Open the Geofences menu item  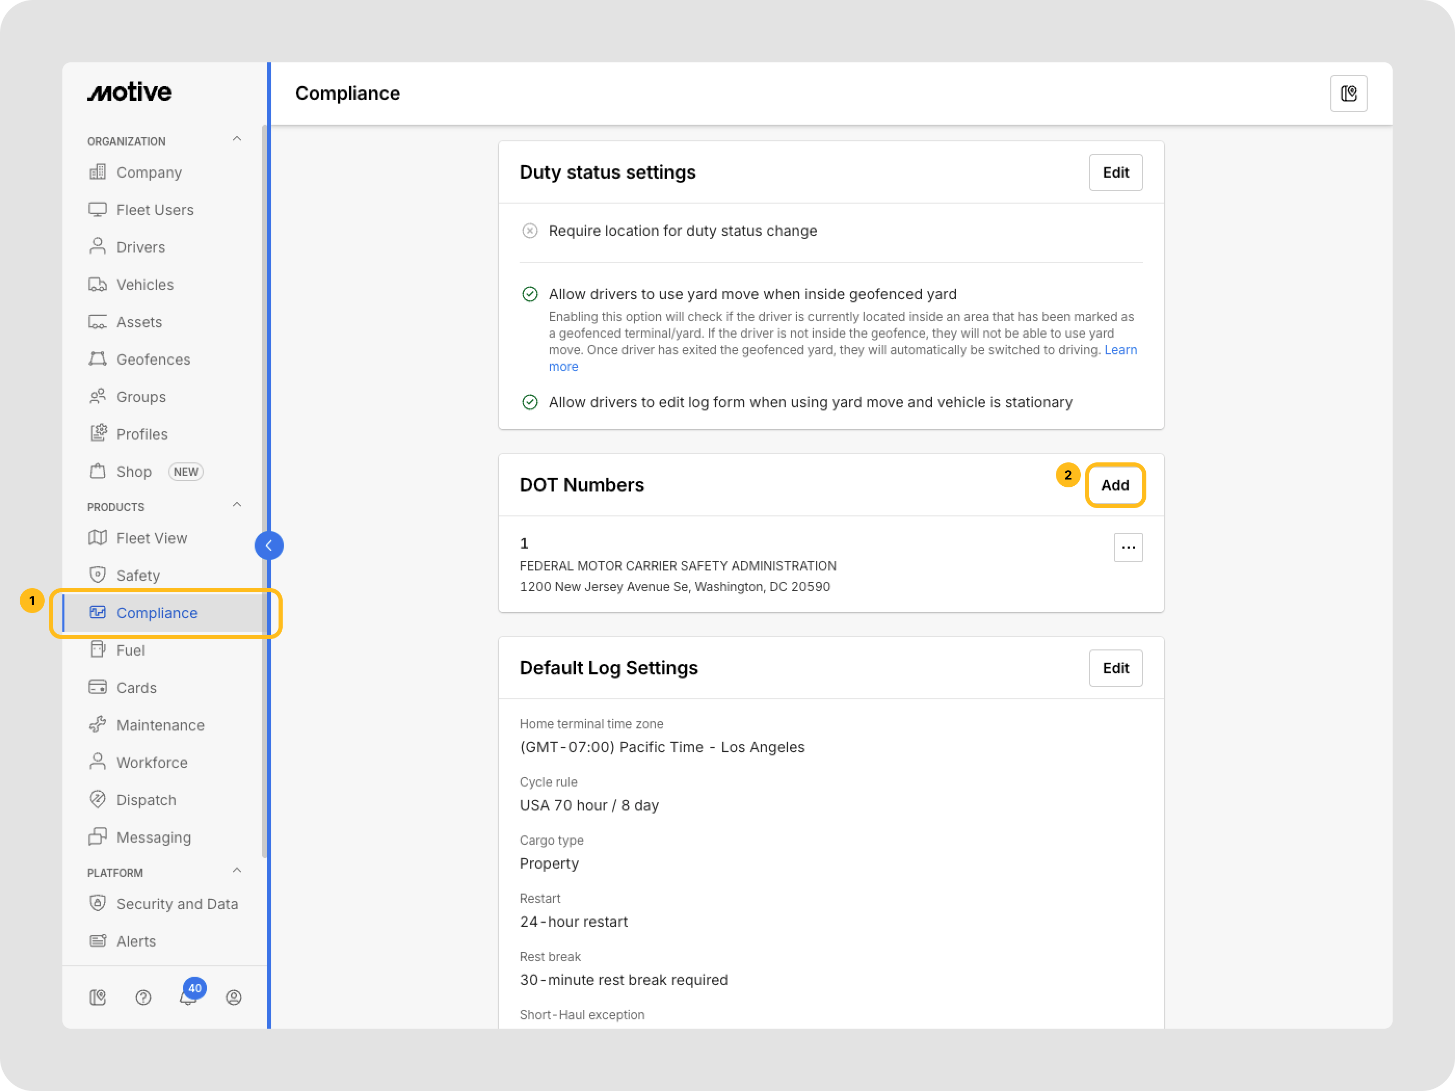pyautogui.click(x=153, y=359)
